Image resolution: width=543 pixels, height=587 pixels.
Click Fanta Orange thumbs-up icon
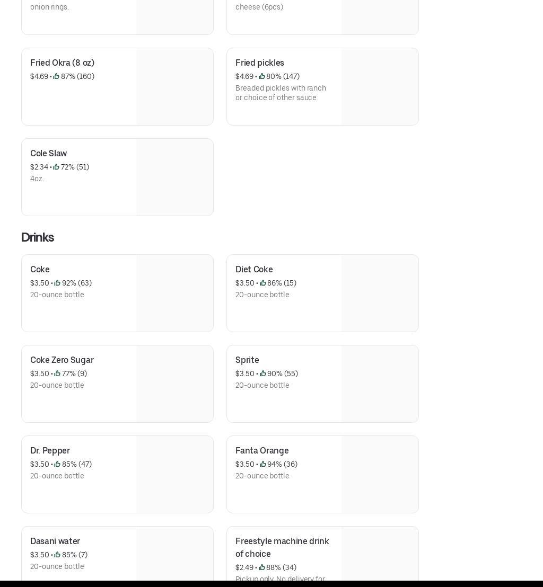[263, 464]
